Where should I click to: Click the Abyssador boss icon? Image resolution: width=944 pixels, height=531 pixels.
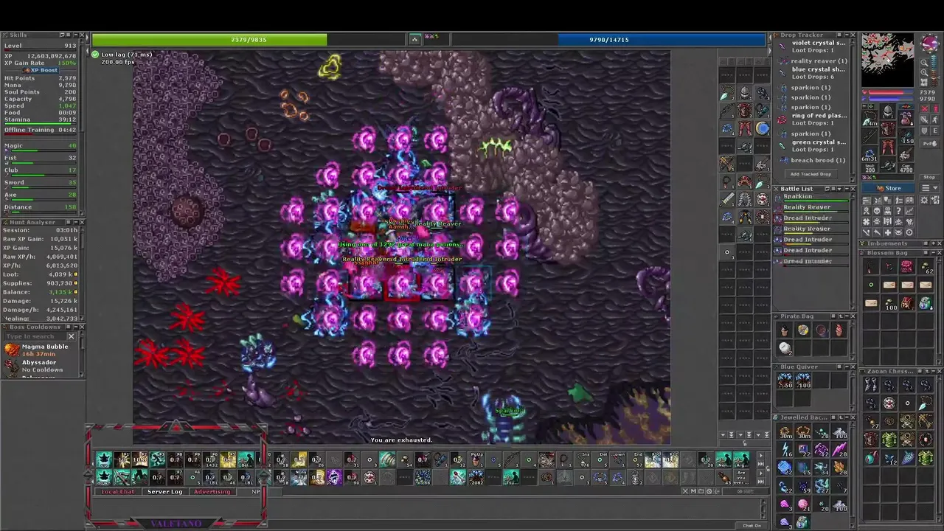[x=11, y=366]
